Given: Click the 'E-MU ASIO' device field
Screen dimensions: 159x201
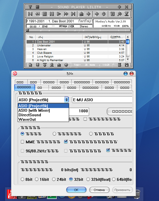Looking at the screenshot, I should click(x=102, y=100).
